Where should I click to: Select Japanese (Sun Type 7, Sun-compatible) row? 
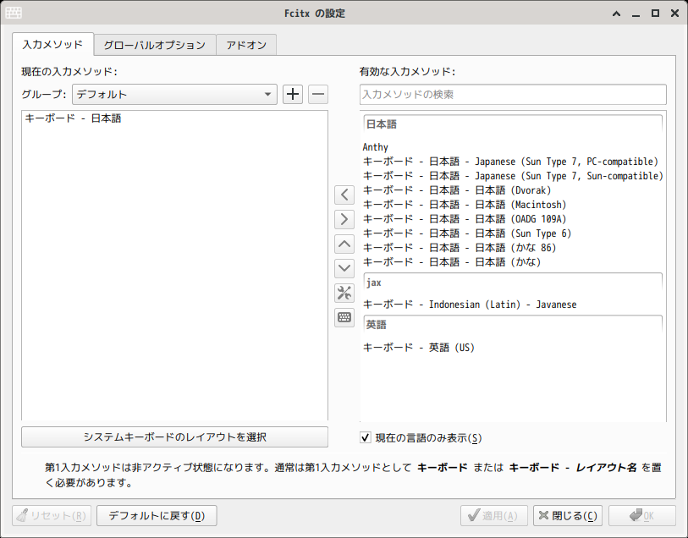tap(512, 176)
